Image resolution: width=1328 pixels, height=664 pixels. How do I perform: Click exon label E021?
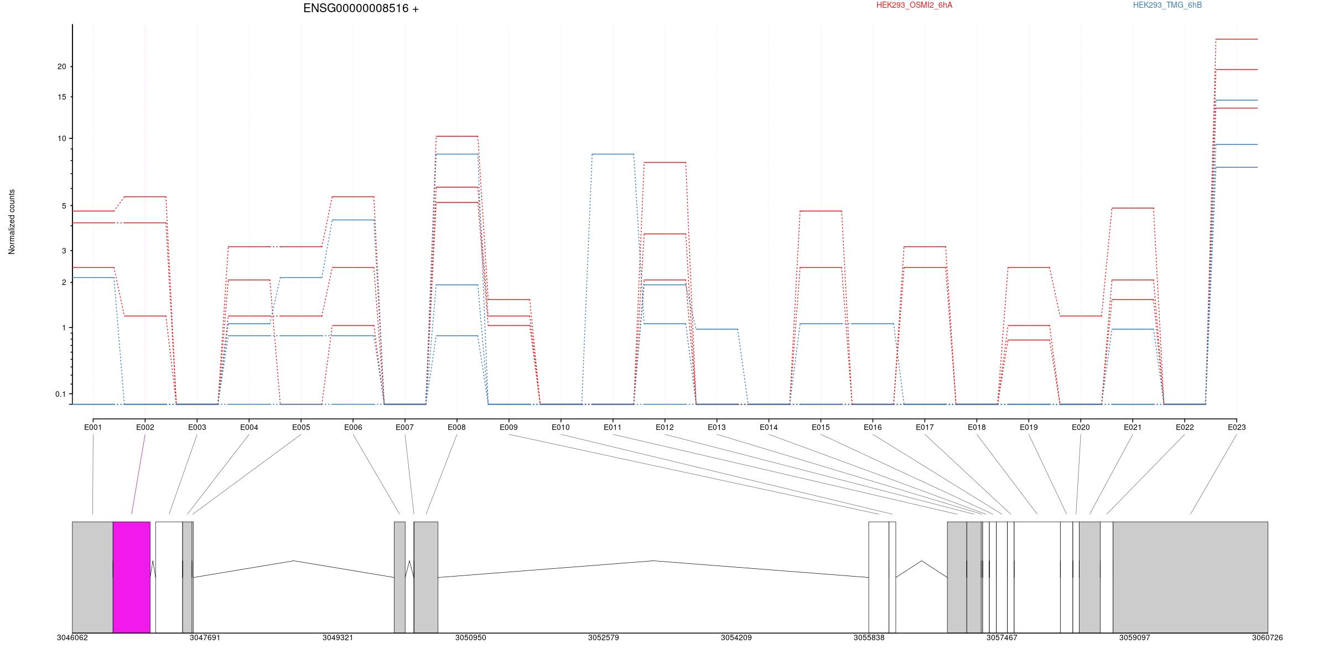(x=1133, y=427)
